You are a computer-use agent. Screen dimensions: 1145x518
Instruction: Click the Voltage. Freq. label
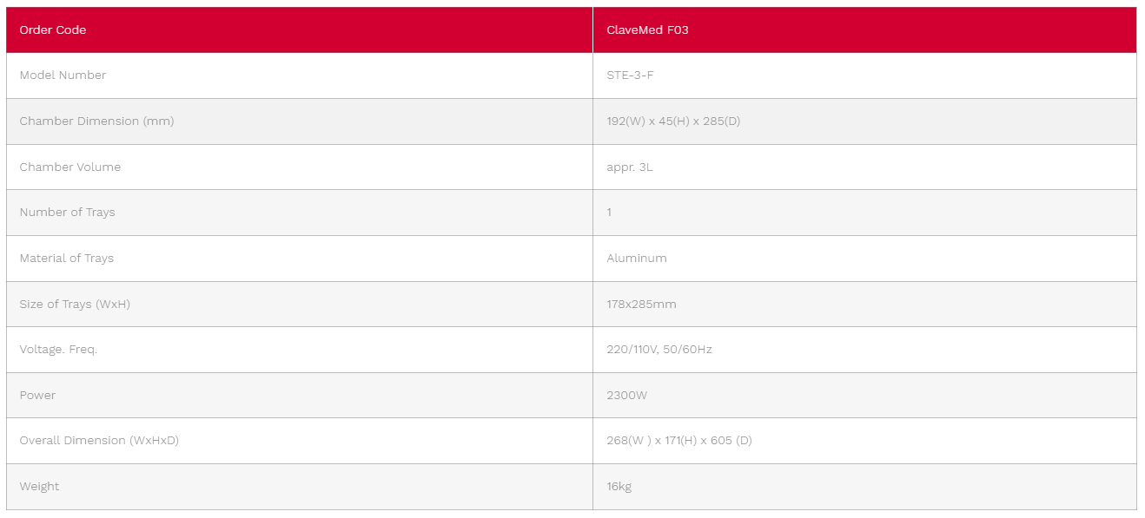click(x=58, y=350)
